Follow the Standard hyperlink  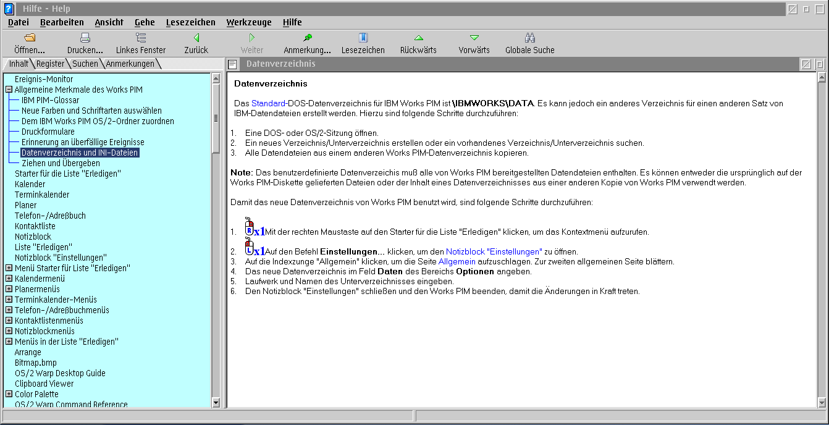268,103
